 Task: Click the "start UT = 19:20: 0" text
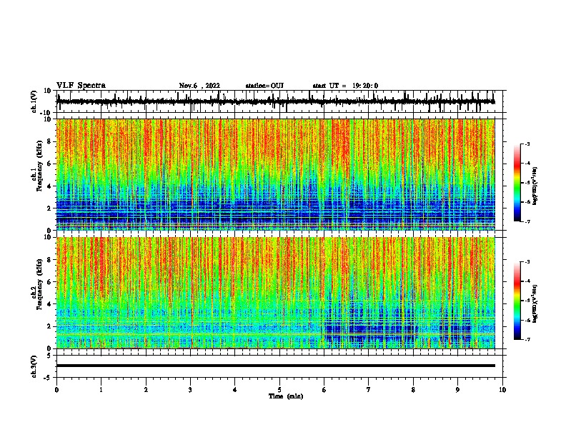point(345,86)
